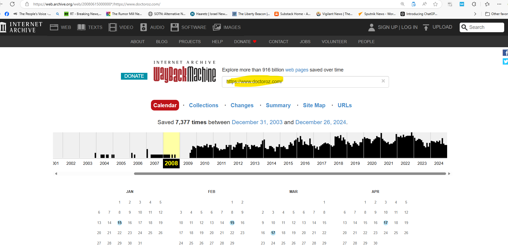
Task: Open the BLOG menu item
Action: click(162, 42)
